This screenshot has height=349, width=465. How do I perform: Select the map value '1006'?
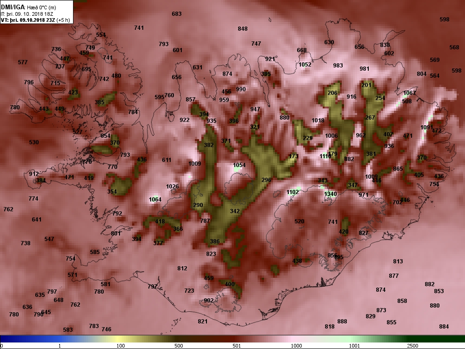click(x=331, y=136)
